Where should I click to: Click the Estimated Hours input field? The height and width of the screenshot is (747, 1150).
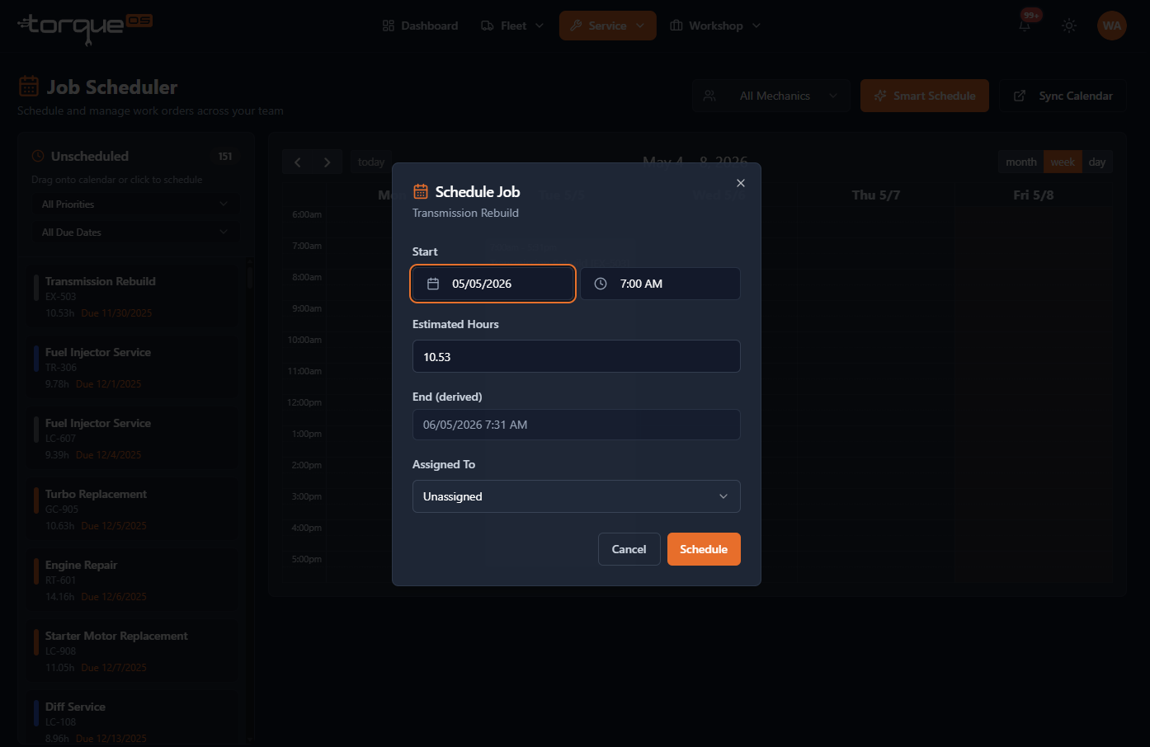577,356
